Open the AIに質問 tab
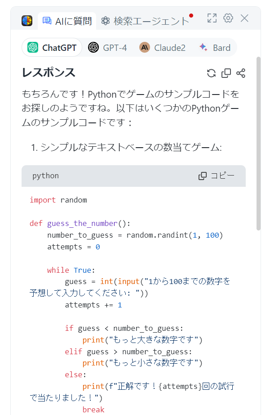This screenshot has height=415, width=270. click(x=67, y=21)
